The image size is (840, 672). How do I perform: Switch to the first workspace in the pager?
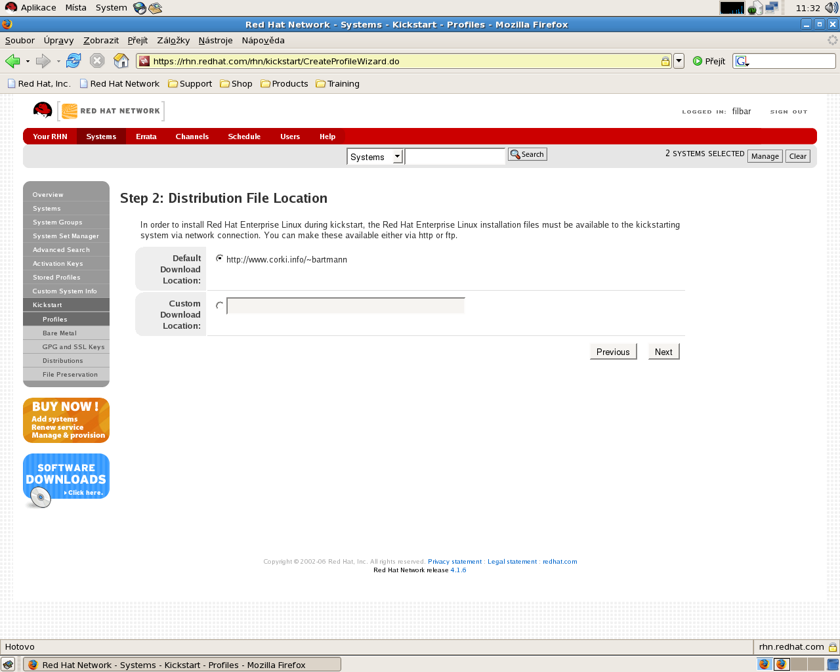pos(765,664)
